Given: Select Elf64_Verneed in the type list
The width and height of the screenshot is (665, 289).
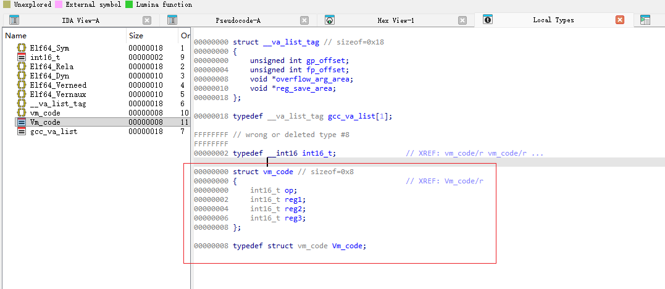Looking at the screenshot, I should [x=58, y=85].
